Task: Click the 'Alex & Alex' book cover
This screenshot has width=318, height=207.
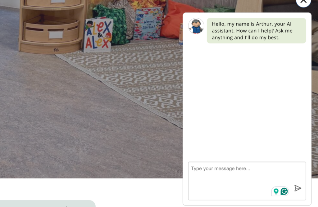Action: (x=98, y=35)
